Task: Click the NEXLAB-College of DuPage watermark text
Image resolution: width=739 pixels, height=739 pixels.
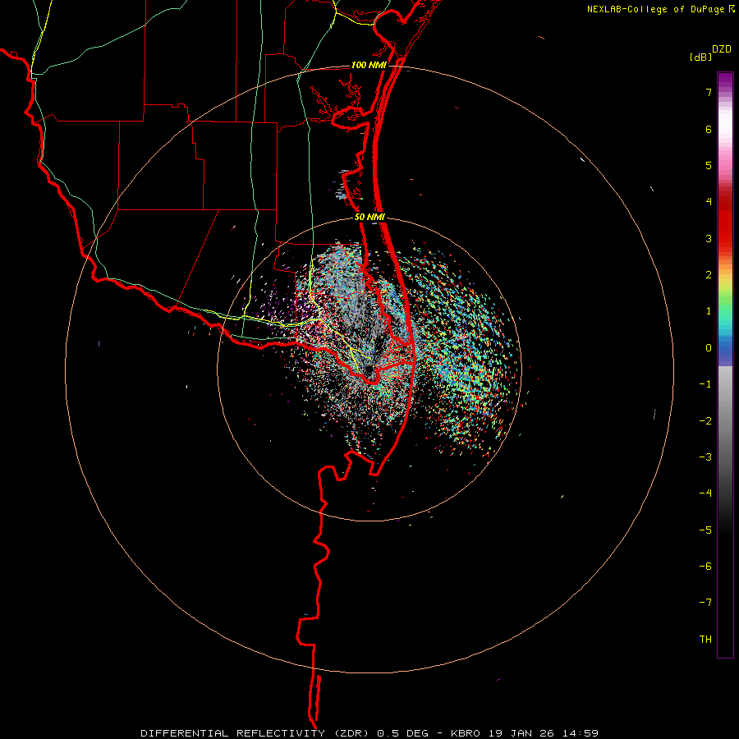Action: pos(656,9)
